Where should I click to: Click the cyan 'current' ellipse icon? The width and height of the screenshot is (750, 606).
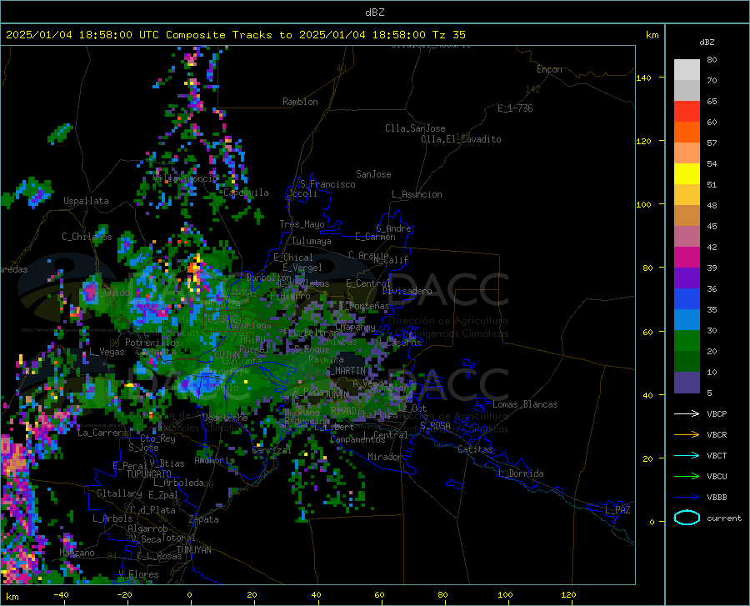[687, 518]
